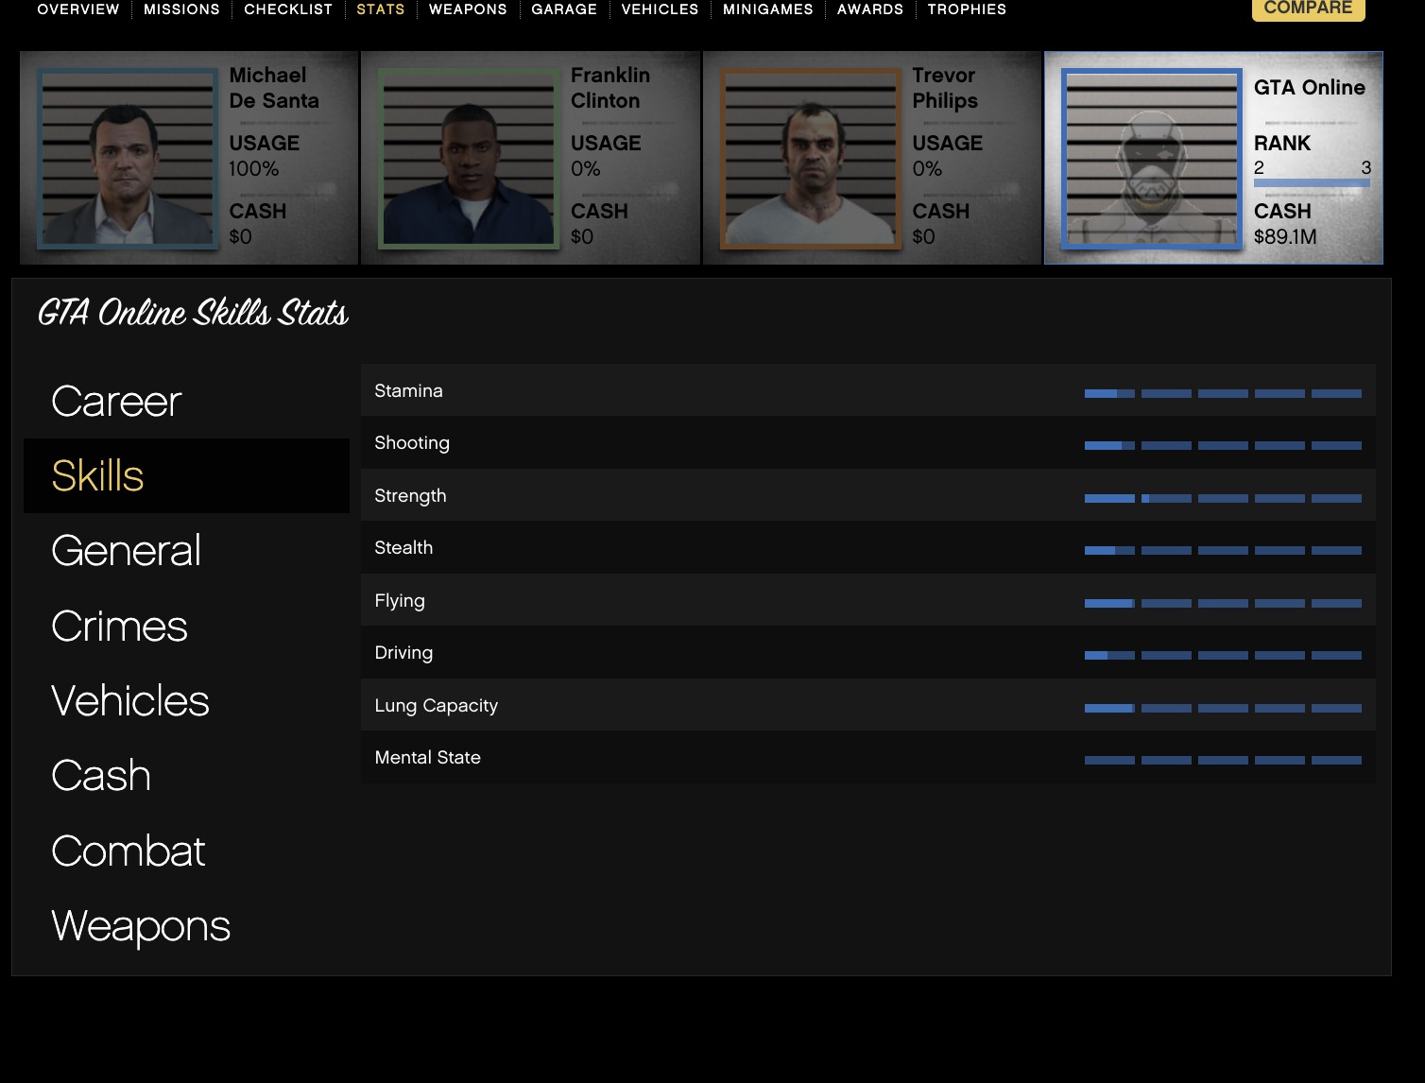The width and height of the screenshot is (1425, 1083).
Task: Click the Compare button
Action: 1308,9
